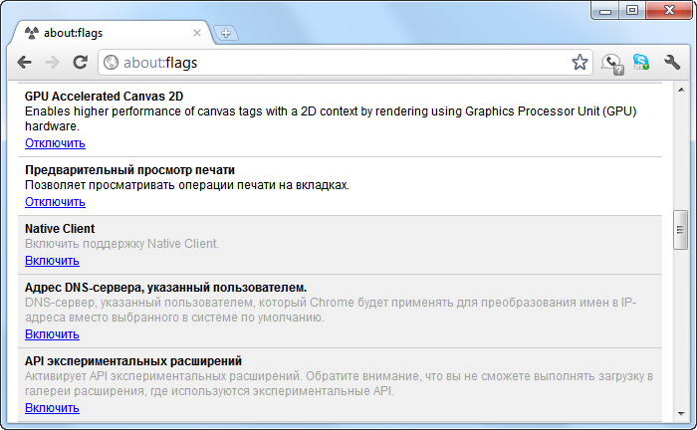This screenshot has height=430, width=697.
Task: Open the wrench settings menu
Action: 672,63
